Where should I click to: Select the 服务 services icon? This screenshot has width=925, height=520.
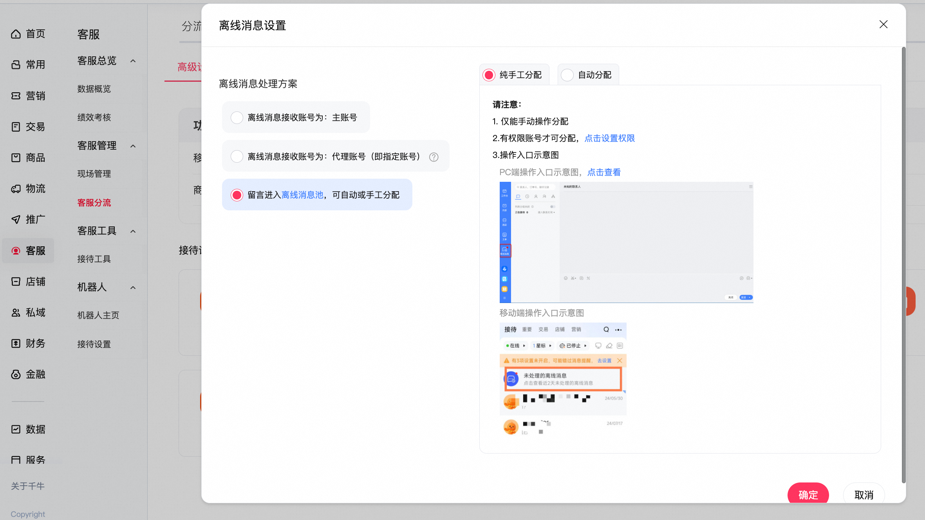[16, 460]
